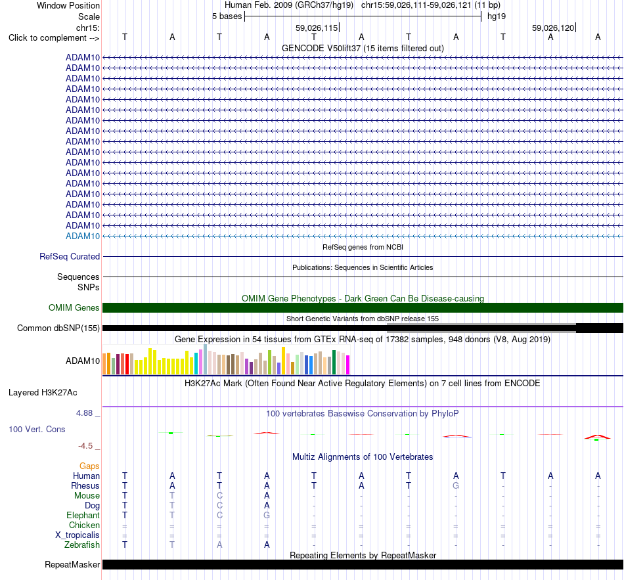The height and width of the screenshot is (580, 624).
Task: Click the black RepeatMasker element bar
Action: tap(363, 564)
